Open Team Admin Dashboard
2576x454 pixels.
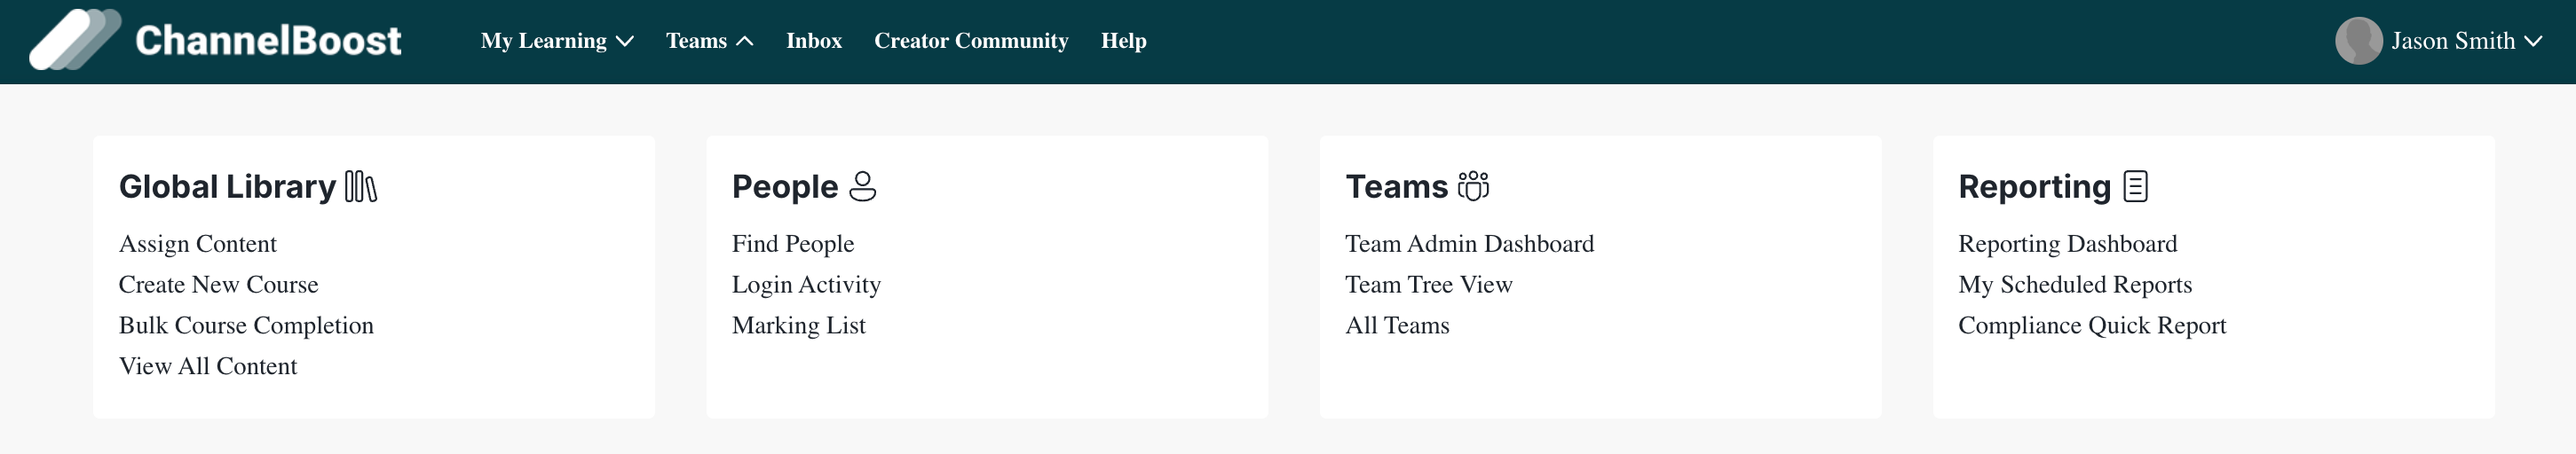tap(1469, 244)
